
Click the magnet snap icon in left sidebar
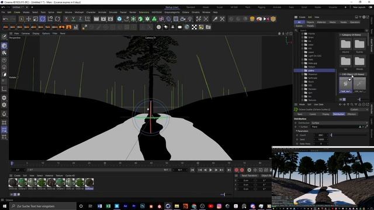[x=4, y=114]
